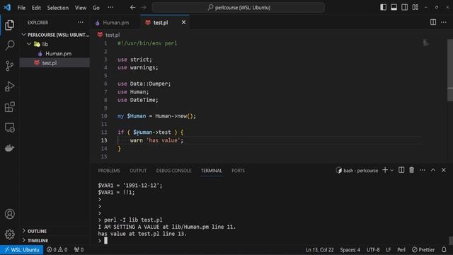Open the Edit menu

pyautogui.click(x=36, y=8)
